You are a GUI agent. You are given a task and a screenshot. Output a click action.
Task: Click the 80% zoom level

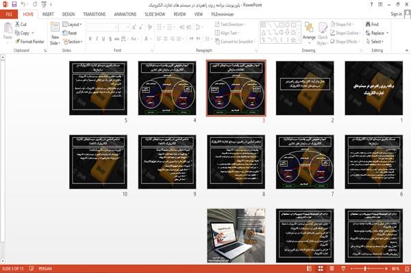click(x=395, y=268)
